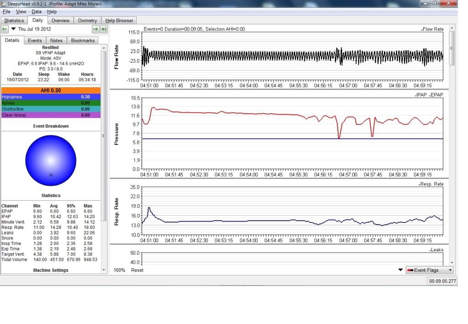Click the Mode: ASV line

(51, 58)
